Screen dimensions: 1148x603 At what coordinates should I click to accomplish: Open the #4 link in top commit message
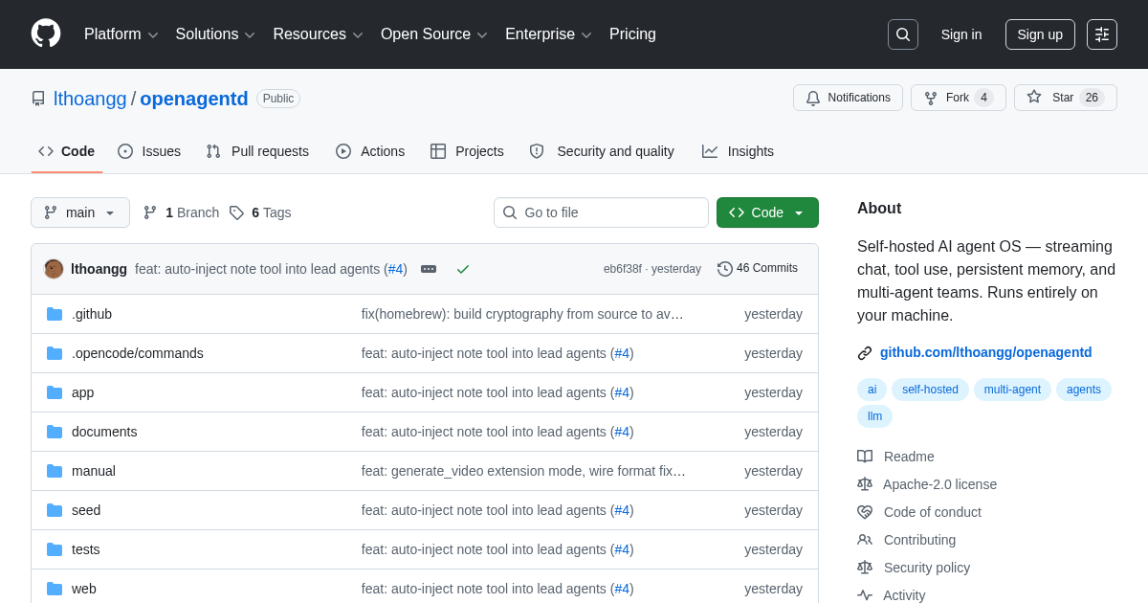396,269
